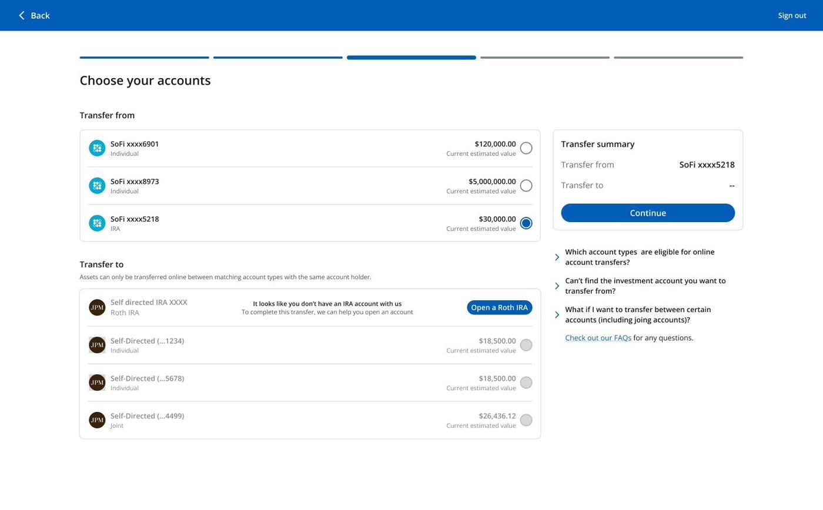Click the Choose your accounts heading
The height and width of the screenshot is (510, 823).
(145, 80)
